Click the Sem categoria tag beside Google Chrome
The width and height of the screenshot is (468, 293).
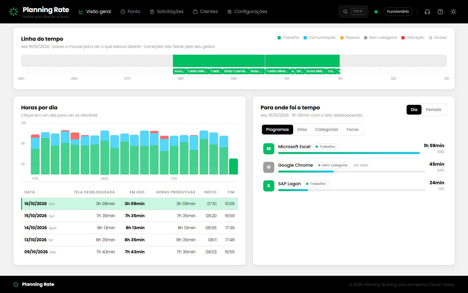click(333, 165)
